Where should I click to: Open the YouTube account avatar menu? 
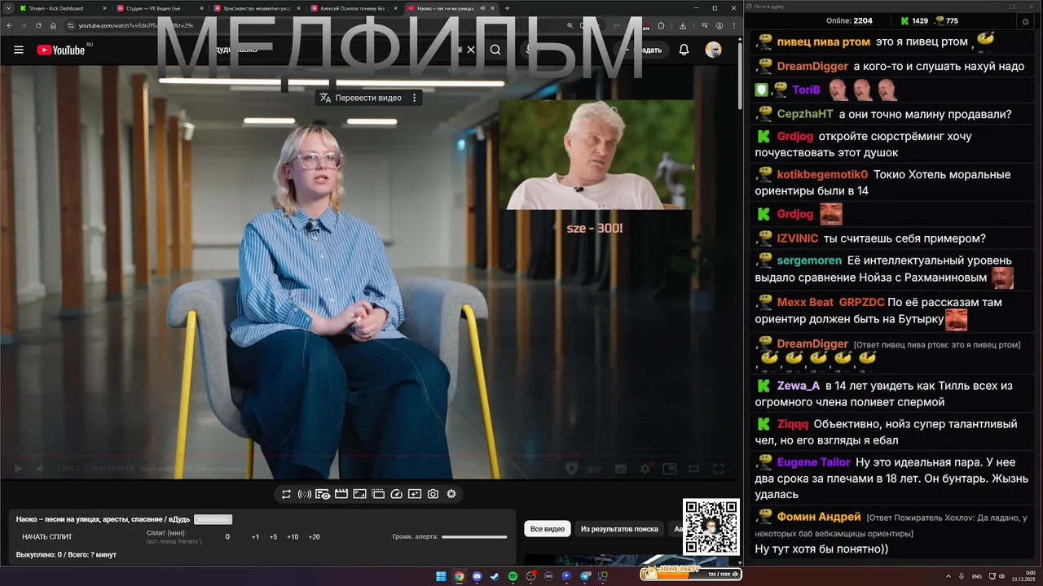coord(713,50)
